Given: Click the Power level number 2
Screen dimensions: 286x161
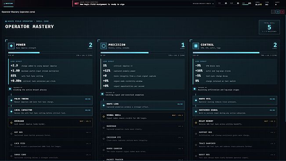Looking at the screenshot, I should (91, 45).
